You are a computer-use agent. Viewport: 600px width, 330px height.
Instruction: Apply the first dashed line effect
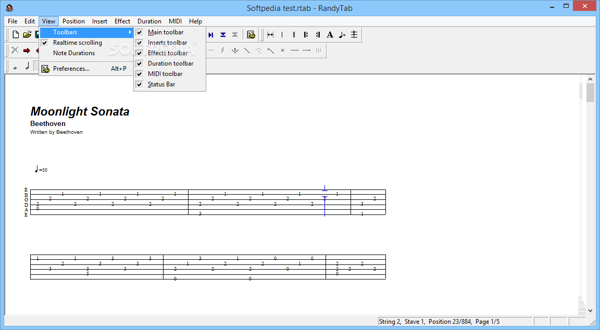(294, 50)
